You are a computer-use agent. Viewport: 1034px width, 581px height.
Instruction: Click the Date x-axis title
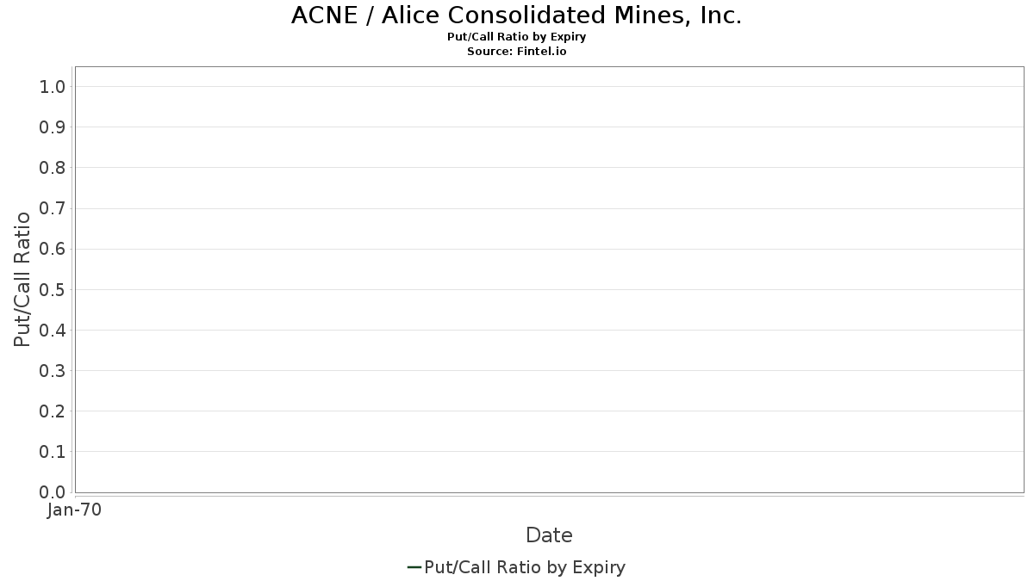(549, 535)
